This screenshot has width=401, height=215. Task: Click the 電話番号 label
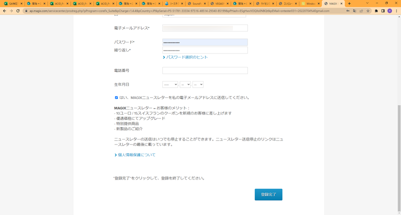tap(121, 70)
